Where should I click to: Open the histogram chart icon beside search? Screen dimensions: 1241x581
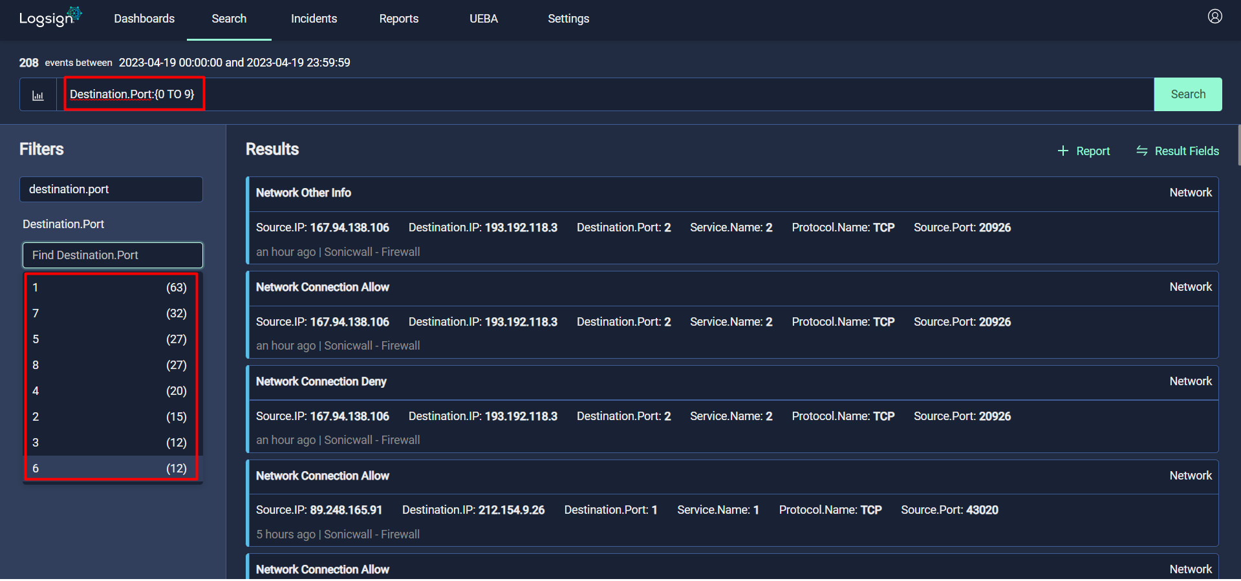[38, 95]
